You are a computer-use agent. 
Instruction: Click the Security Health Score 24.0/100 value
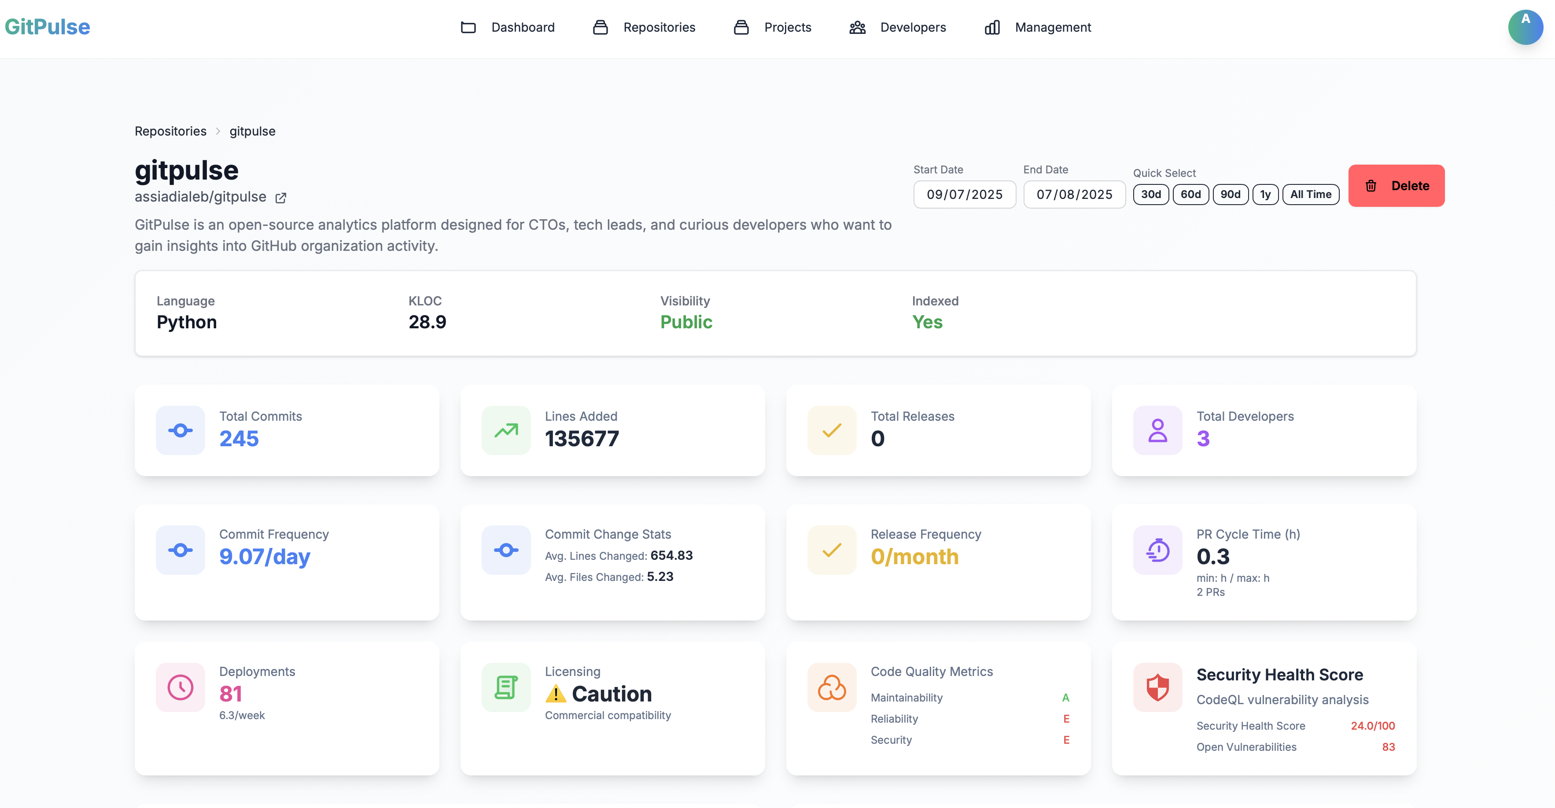1373,725
